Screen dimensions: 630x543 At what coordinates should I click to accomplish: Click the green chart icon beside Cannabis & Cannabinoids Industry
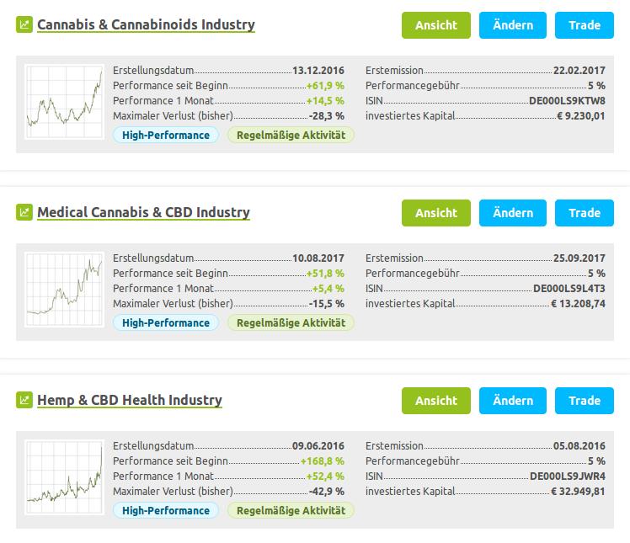24,24
